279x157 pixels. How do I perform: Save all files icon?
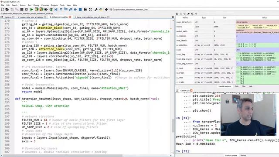pyautogui.click(x=17, y=10)
